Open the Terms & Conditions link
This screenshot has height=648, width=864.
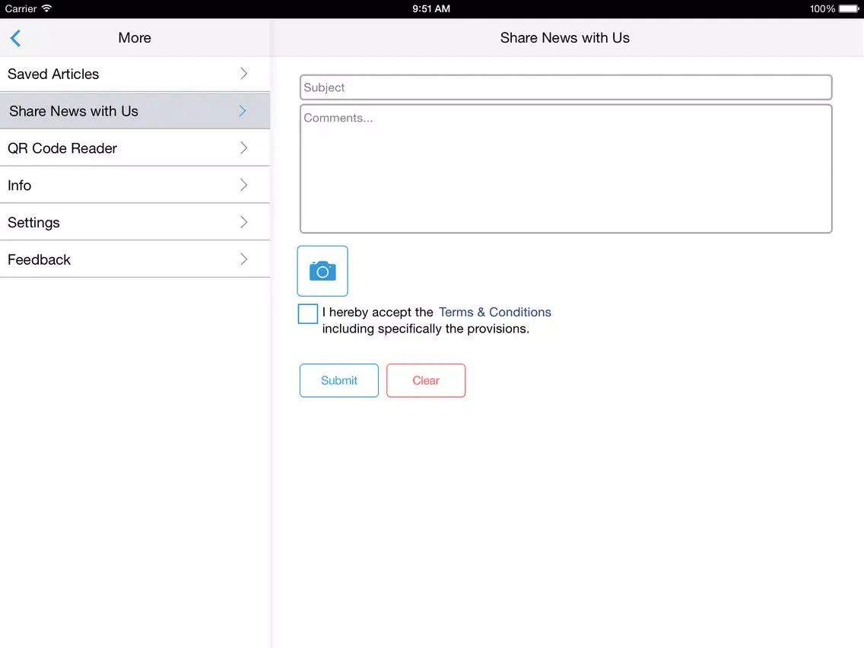(x=494, y=312)
